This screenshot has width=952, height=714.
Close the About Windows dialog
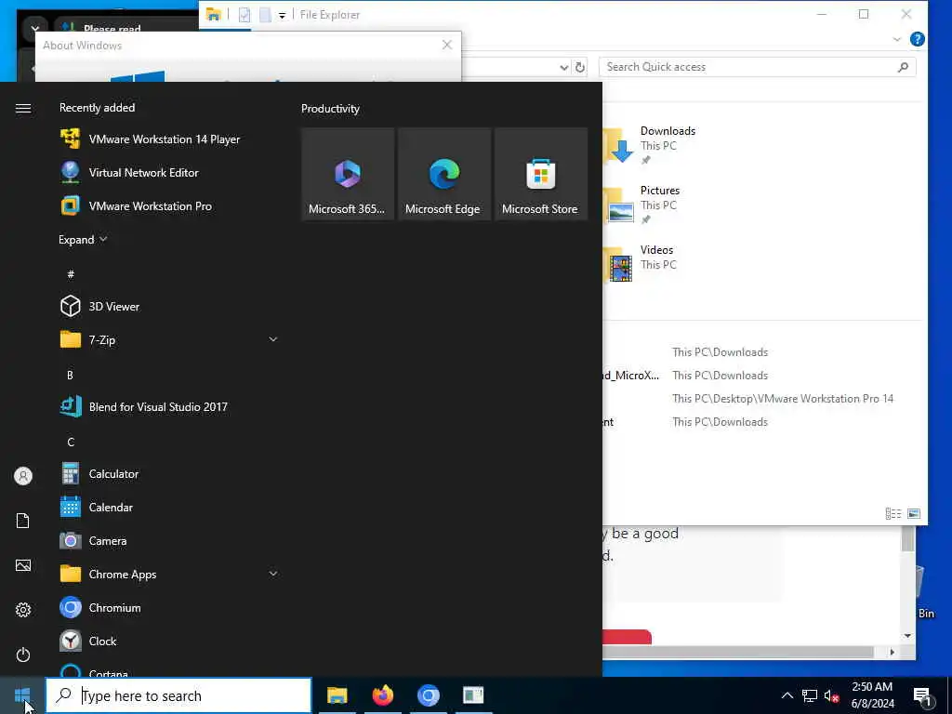447,45
